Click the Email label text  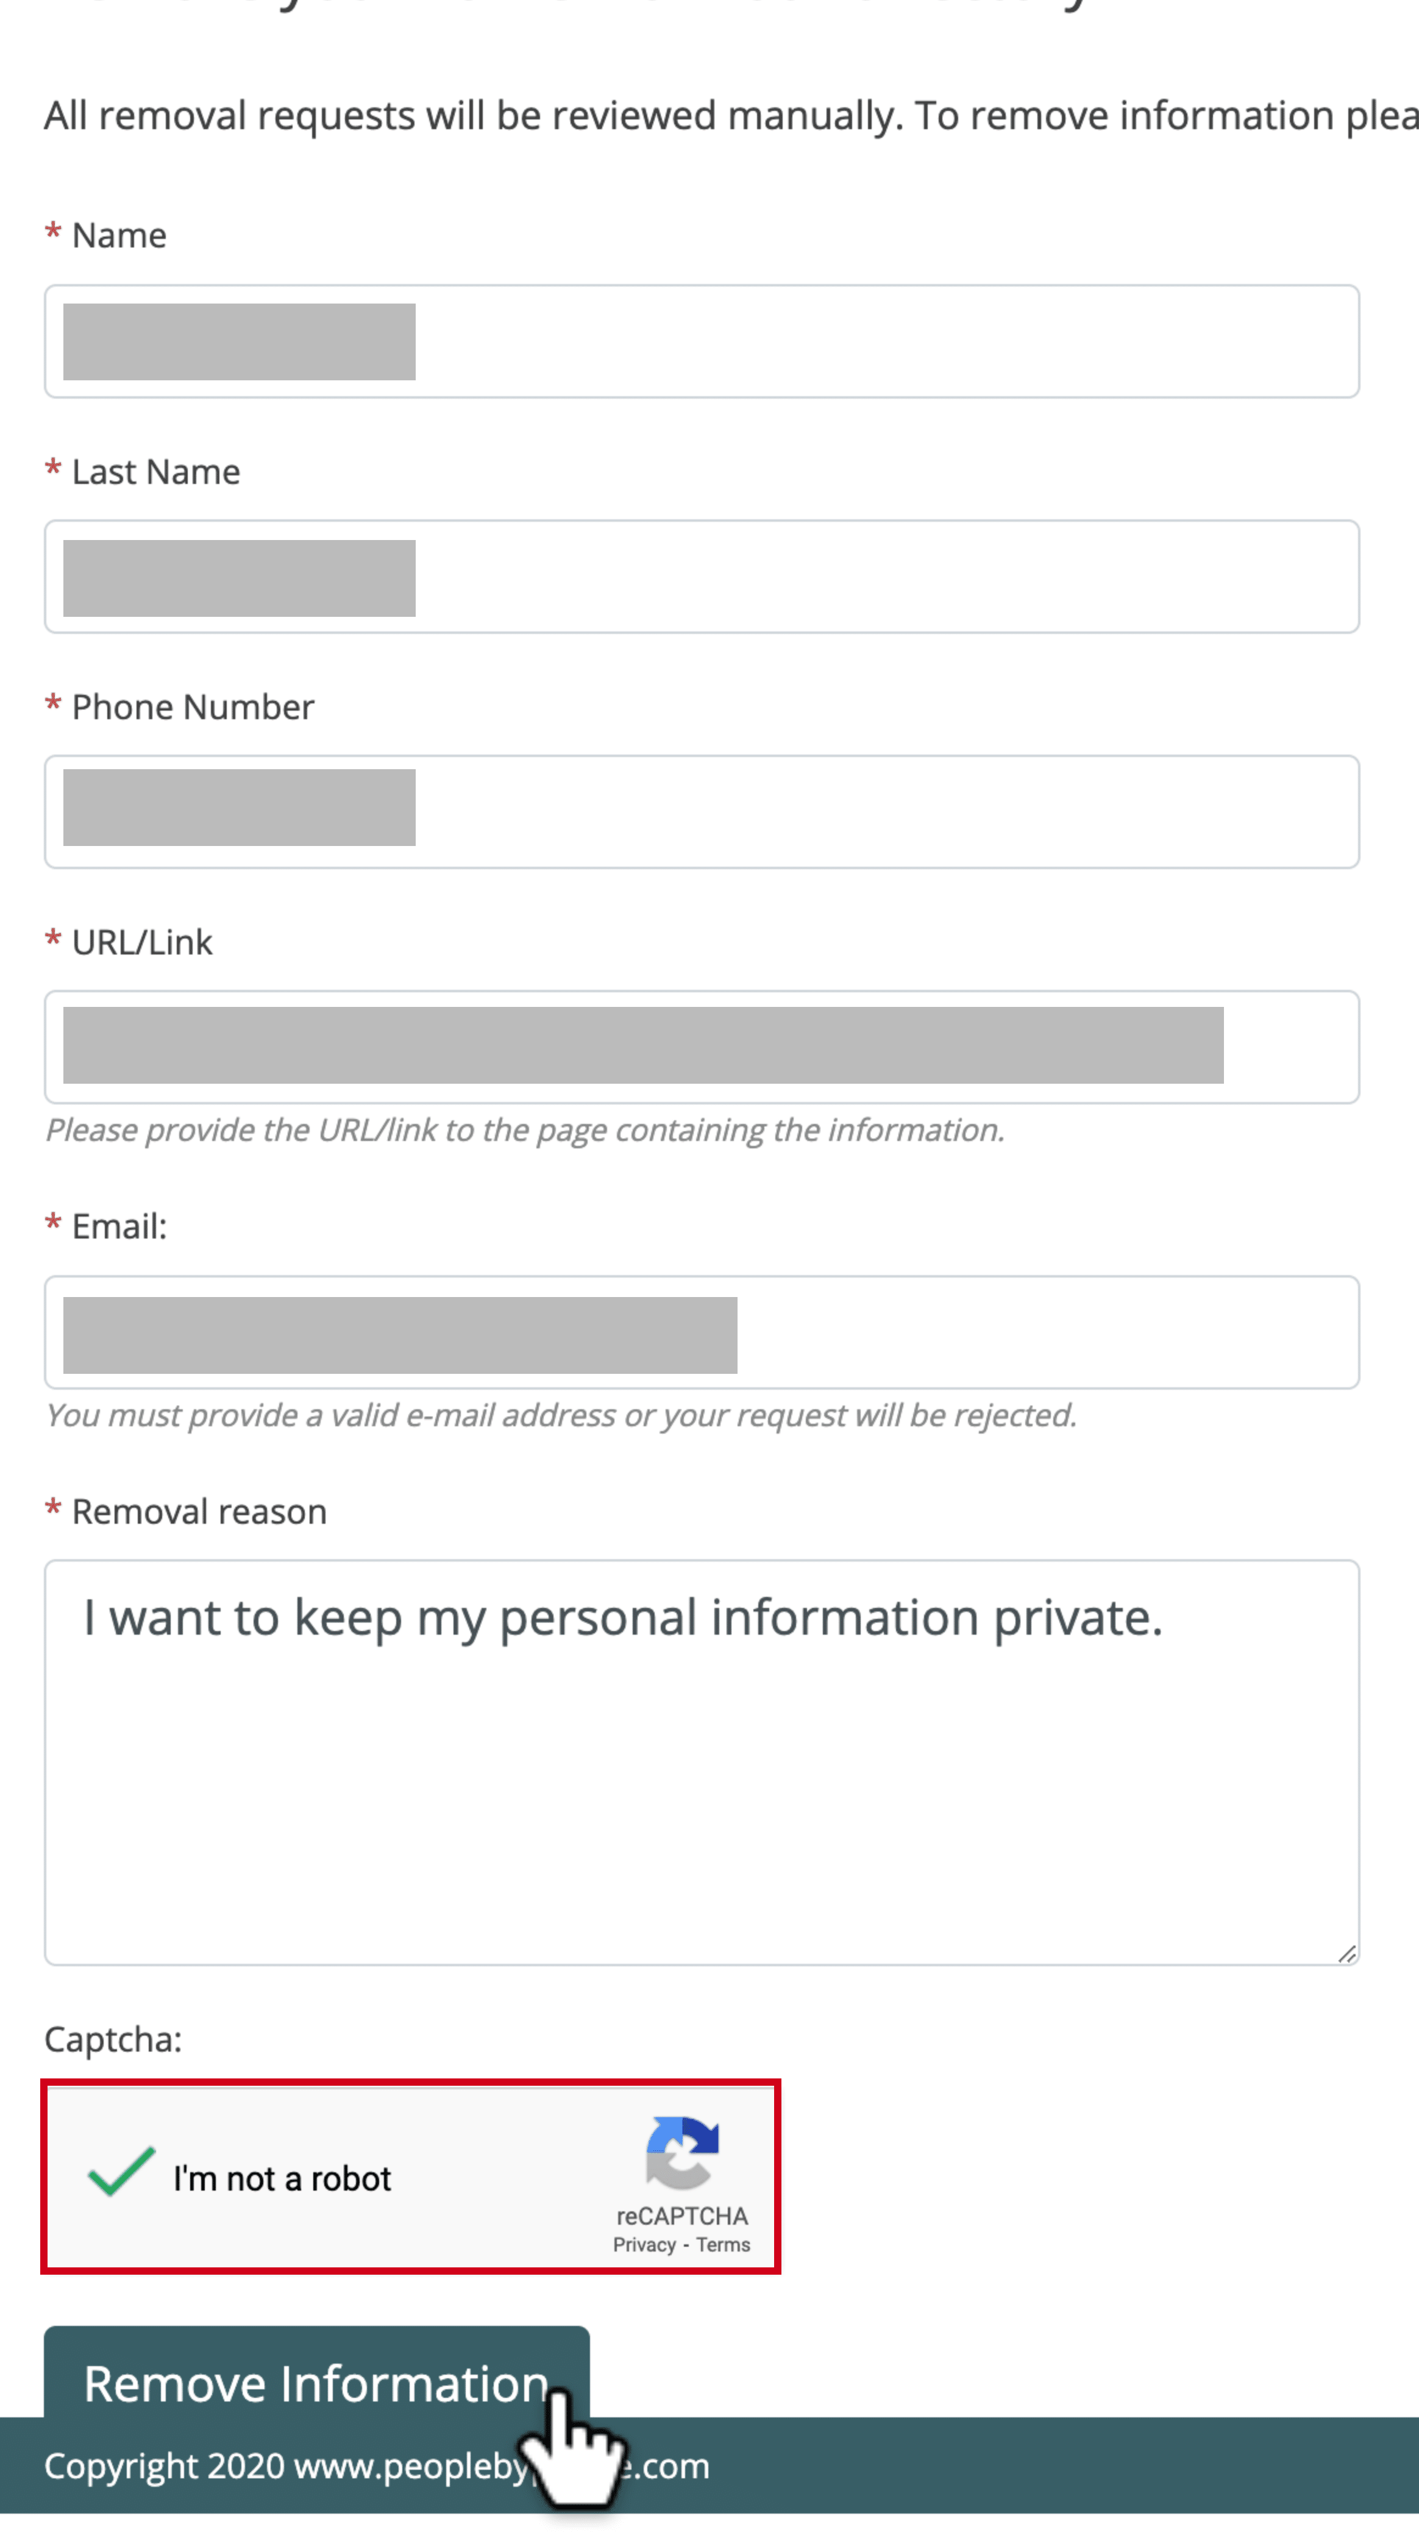pyautogui.click(x=119, y=1226)
